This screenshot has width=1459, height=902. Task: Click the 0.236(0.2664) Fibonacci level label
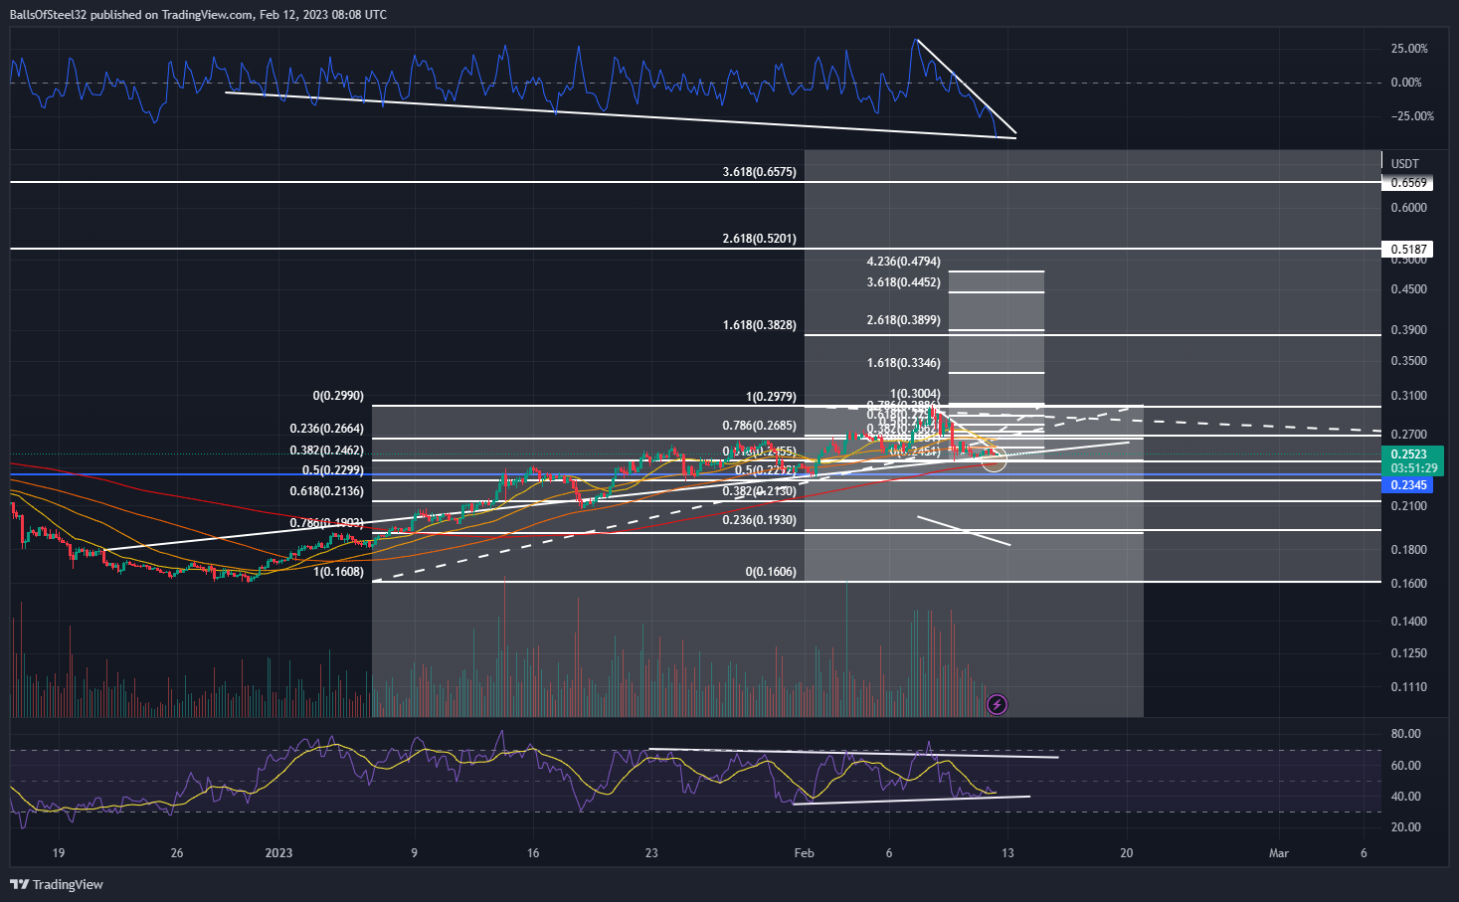pos(327,429)
